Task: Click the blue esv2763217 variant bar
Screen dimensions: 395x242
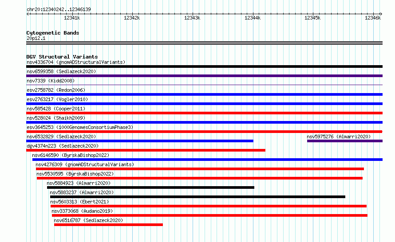Action: click(204, 104)
